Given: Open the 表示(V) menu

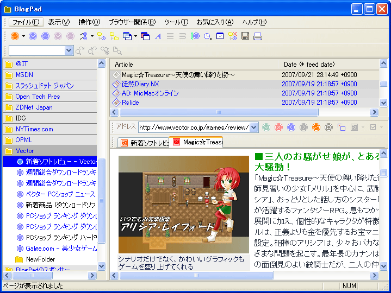Looking at the screenshot, I should pos(59,22).
